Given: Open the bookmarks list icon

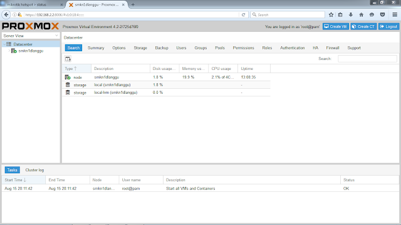Looking at the screenshot, I should pyautogui.click(x=340, y=15).
